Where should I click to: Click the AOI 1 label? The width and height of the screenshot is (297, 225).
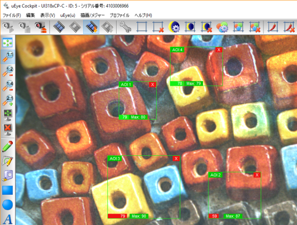tap(126, 85)
